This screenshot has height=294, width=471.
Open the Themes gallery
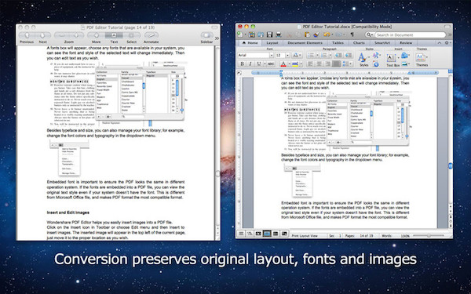[x=422, y=60]
